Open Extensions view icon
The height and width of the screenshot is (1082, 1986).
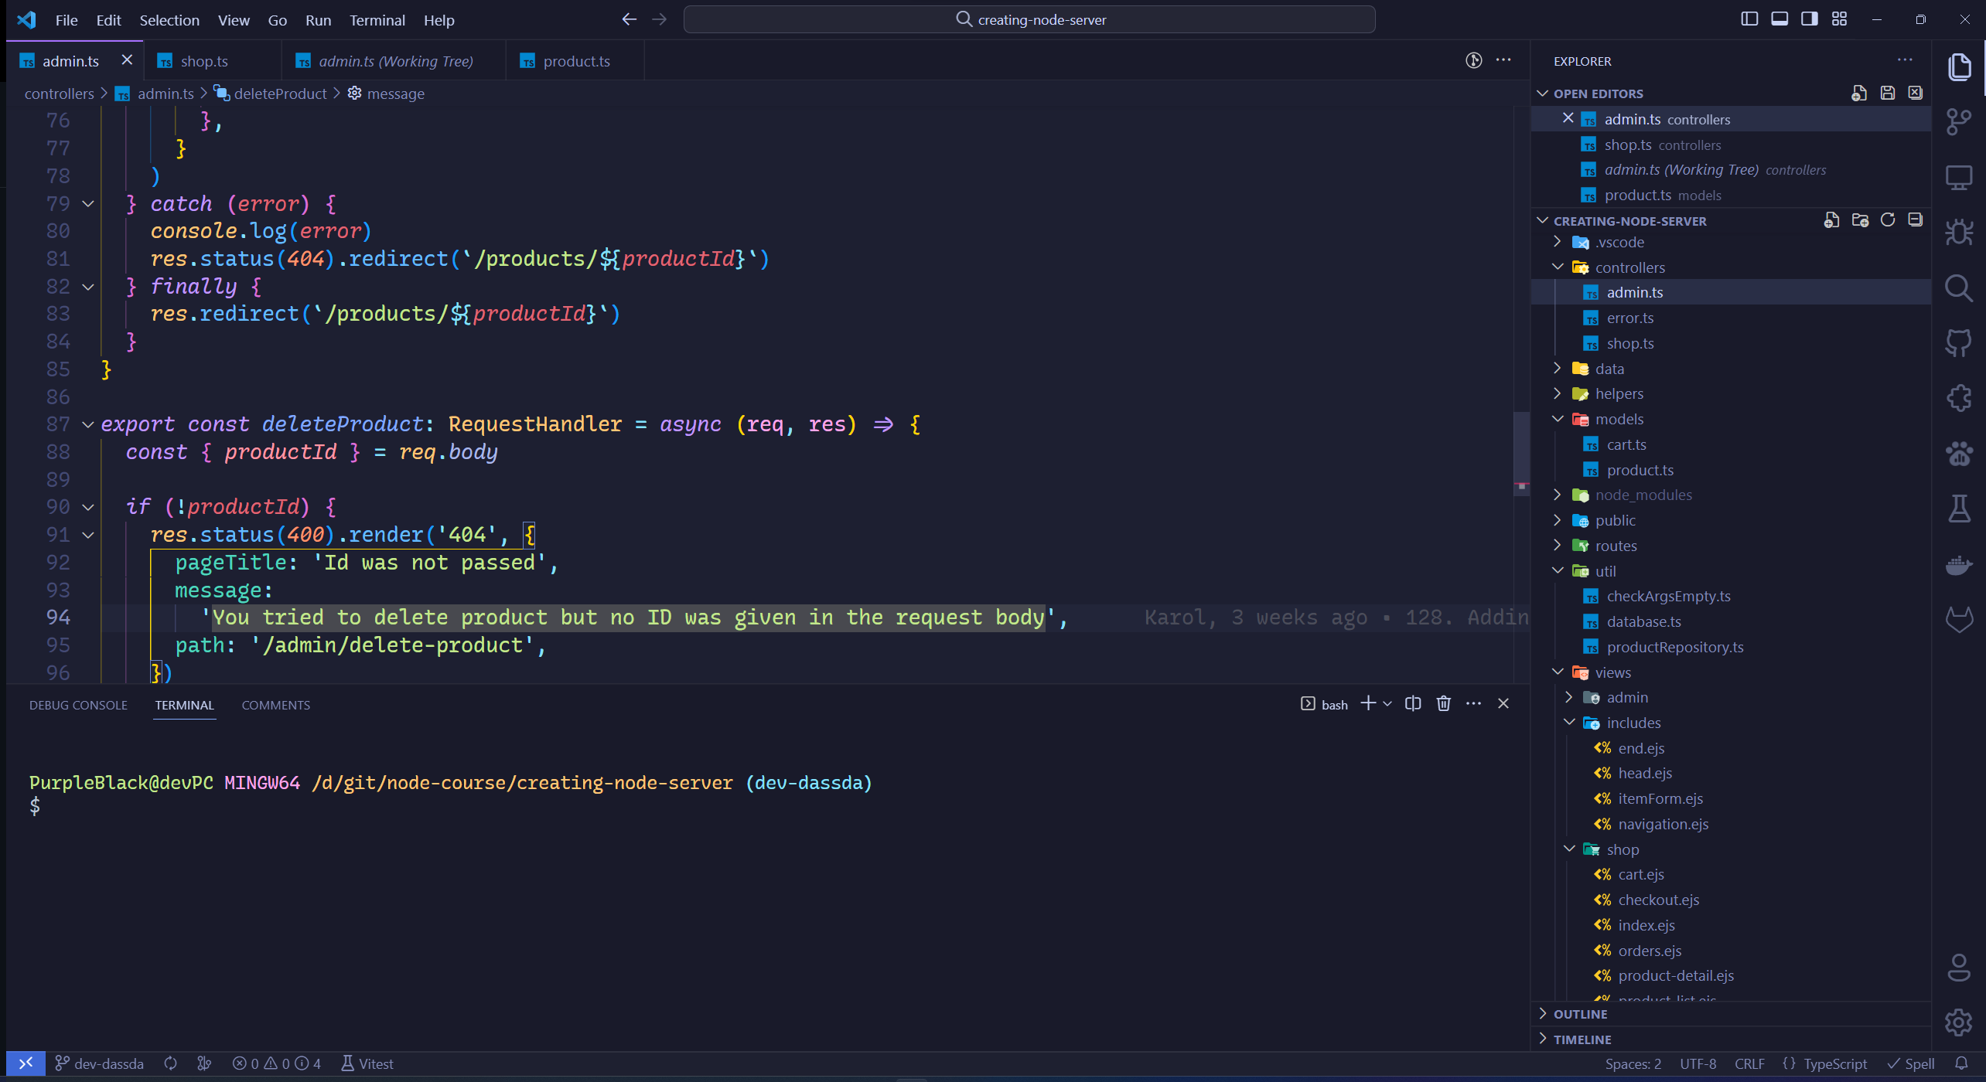1959,398
